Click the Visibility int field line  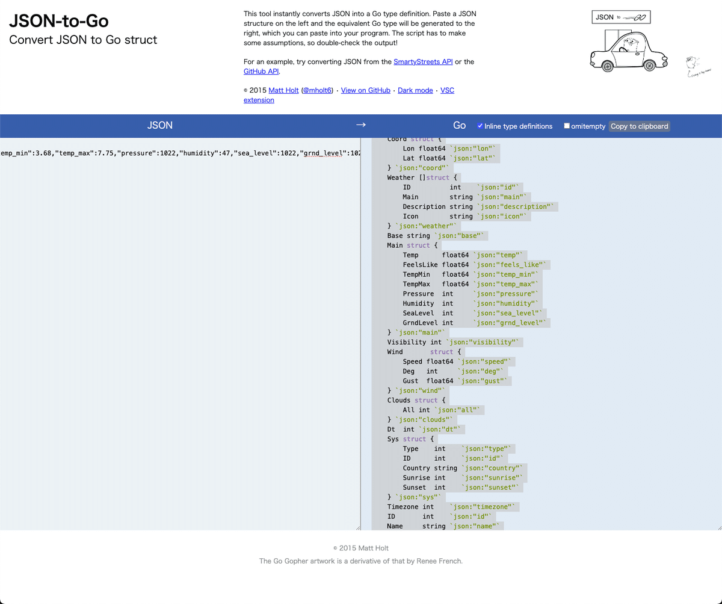click(x=454, y=342)
